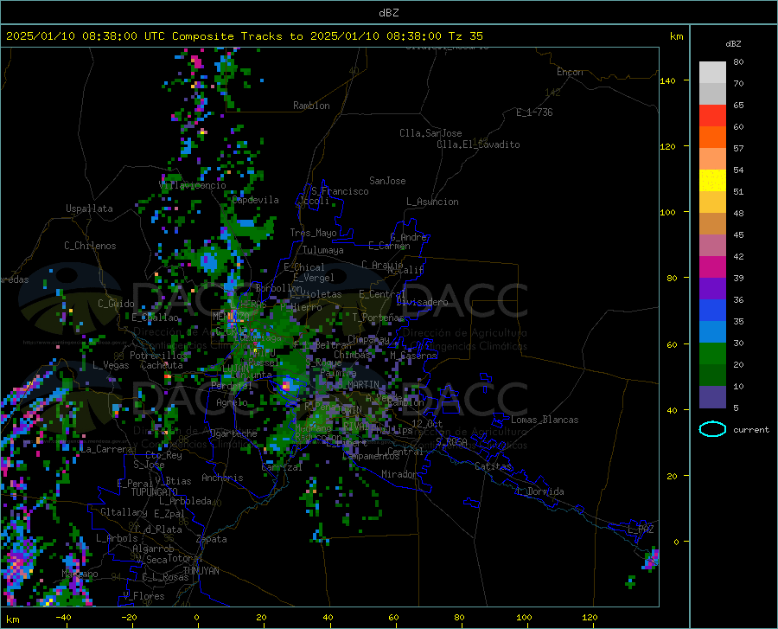The image size is (778, 629).
Task: Click the legend value 48
Action: coord(738,214)
